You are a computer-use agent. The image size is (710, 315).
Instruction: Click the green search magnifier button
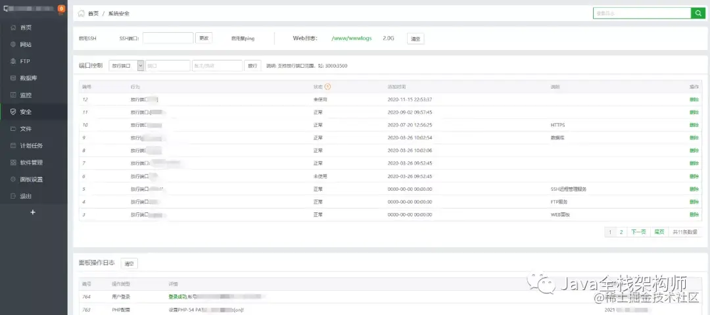click(x=698, y=13)
